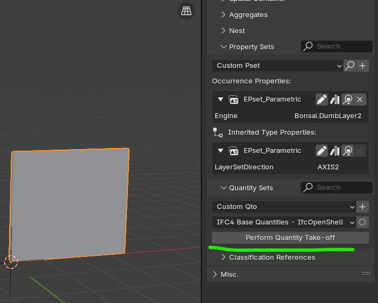The width and height of the screenshot is (378, 303).
Task: Remove occurrence EPset_Parametric with X icon
Action: [360, 99]
